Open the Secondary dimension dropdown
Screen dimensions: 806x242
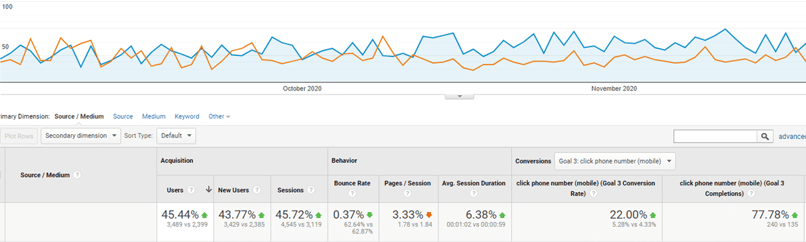(81, 136)
